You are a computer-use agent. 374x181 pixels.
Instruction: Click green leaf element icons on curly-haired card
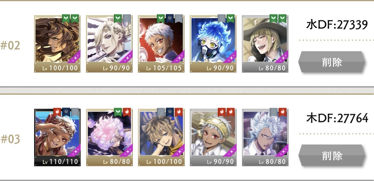pyautogui.click(x=70, y=19)
